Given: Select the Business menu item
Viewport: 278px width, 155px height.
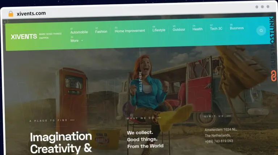Looking at the screenshot, I should point(236,28).
